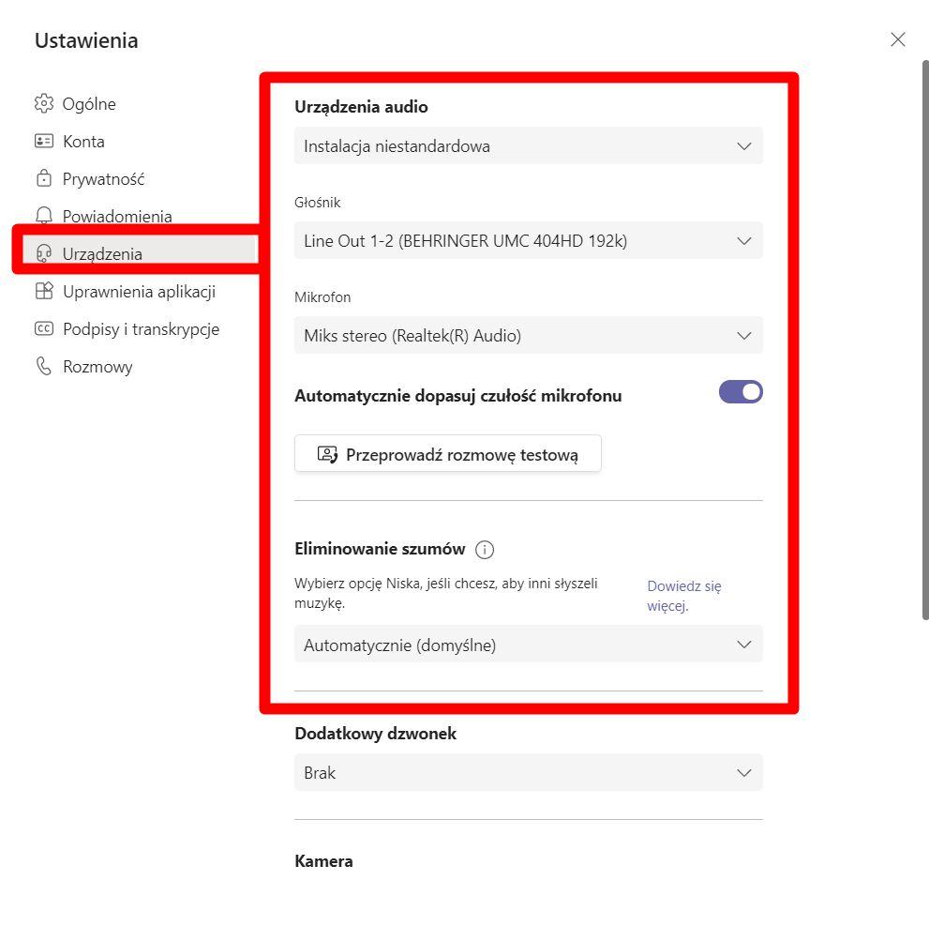The width and height of the screenshot is (929, 926).
Task: Start Przeprowadź rozmowę testową
Action: (447, 453)
